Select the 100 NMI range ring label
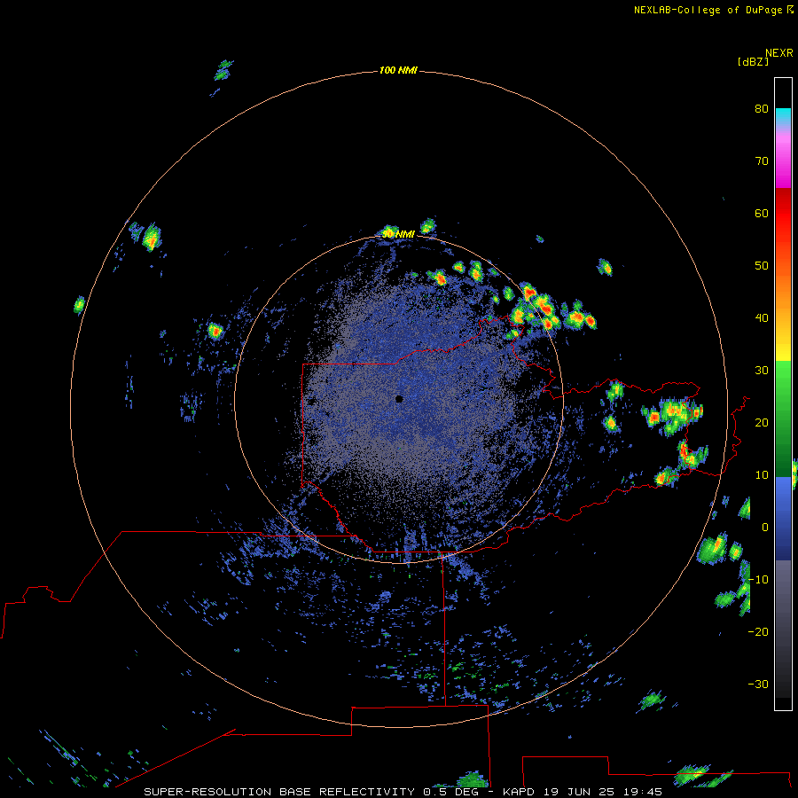798x798 pixels. click(398, 70)
